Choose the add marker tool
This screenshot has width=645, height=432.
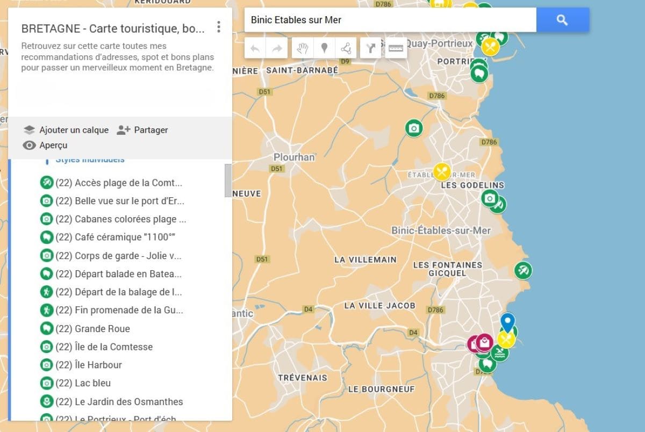[x=324, y=48]
